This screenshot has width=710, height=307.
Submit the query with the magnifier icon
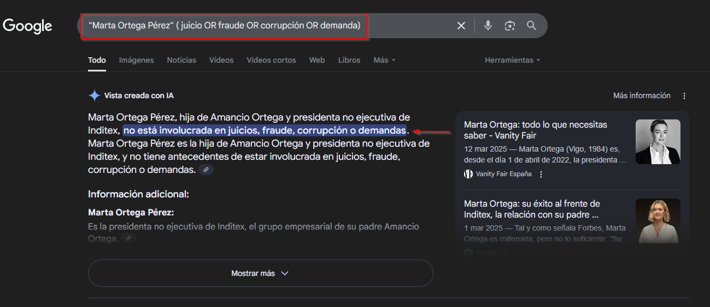(531, 26)
